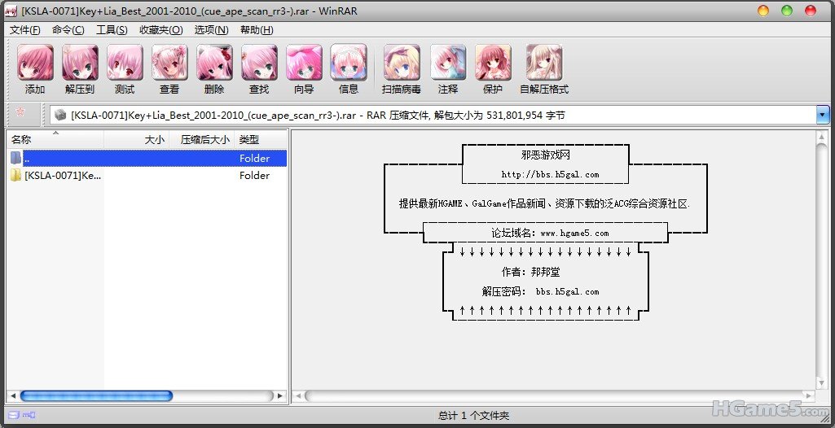Open the 收藏夹(O) menu

coord(160,30)
